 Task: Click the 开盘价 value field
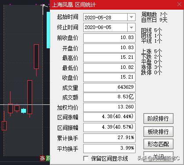click(x=109, y=48)
